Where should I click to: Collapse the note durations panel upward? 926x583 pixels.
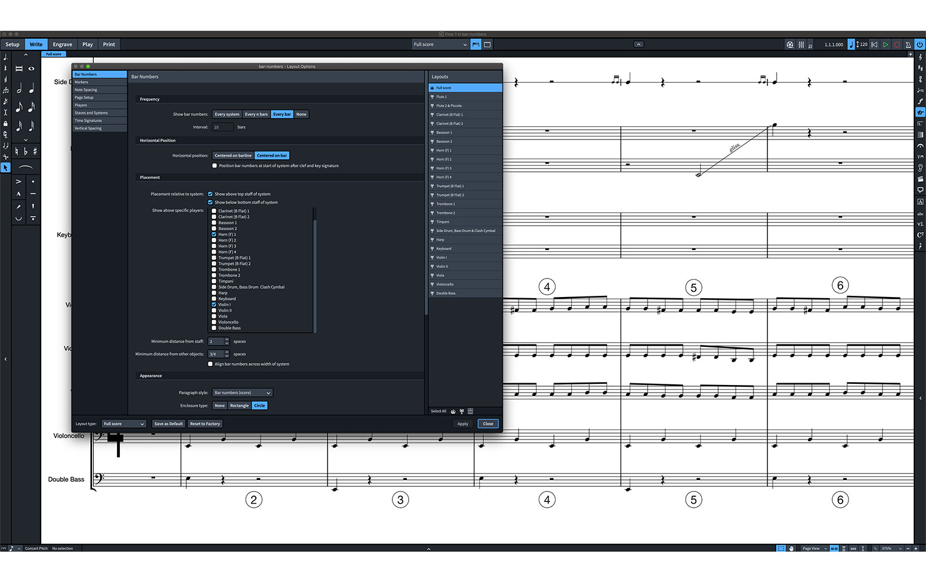pos(25,54)
